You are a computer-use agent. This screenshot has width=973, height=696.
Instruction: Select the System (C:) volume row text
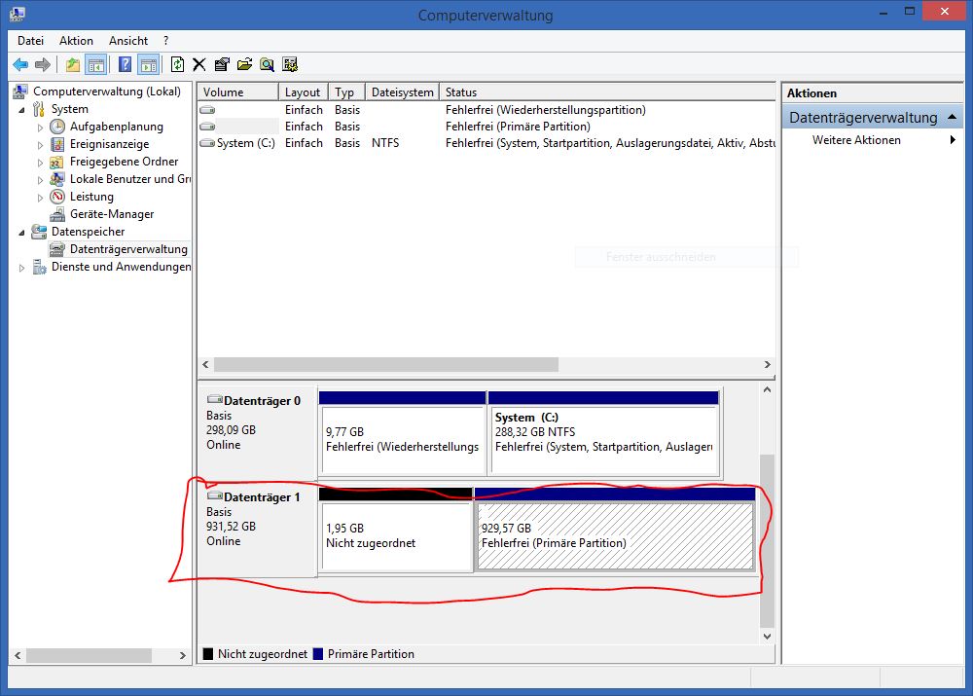point(246,143)
